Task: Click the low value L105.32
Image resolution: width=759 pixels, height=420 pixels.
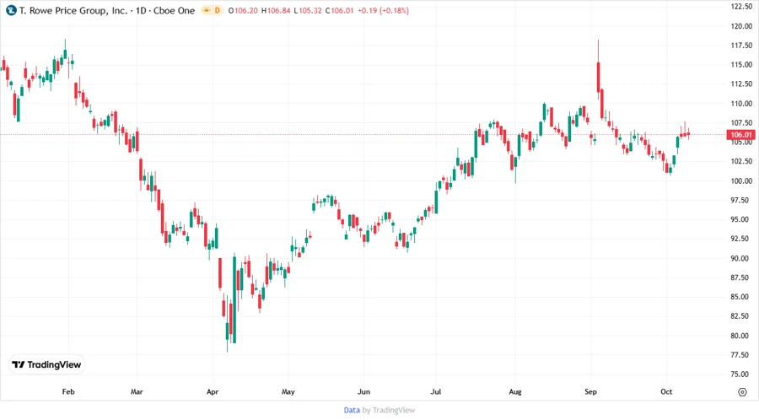Action: pyautogui.click(x=308, y=11)
